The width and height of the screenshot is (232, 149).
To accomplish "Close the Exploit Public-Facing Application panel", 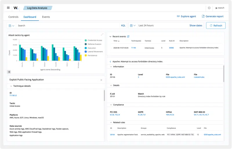I will 101,80.
